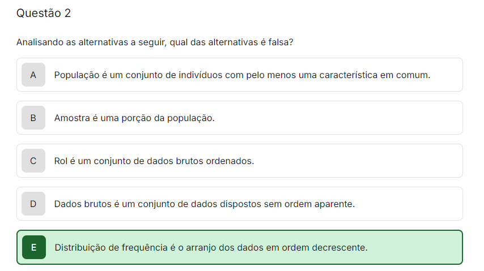The width and height of the screenshot is (484, 271).
Task: Select the answer starting 'População é um conjunto'
Action: pyautogui.click(x=242, y=75)
